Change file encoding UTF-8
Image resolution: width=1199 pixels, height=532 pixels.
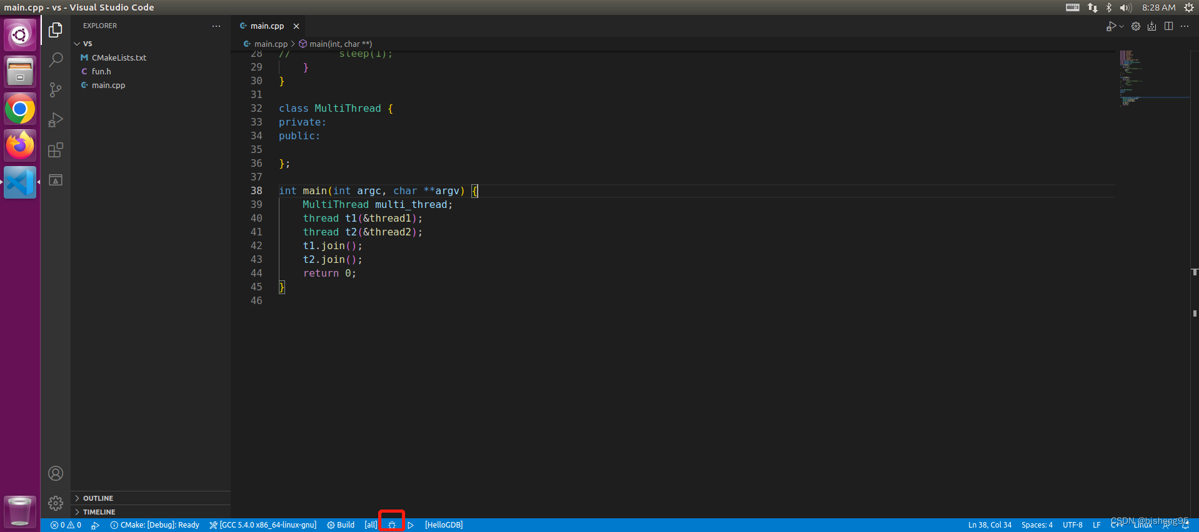(1072, 525)
